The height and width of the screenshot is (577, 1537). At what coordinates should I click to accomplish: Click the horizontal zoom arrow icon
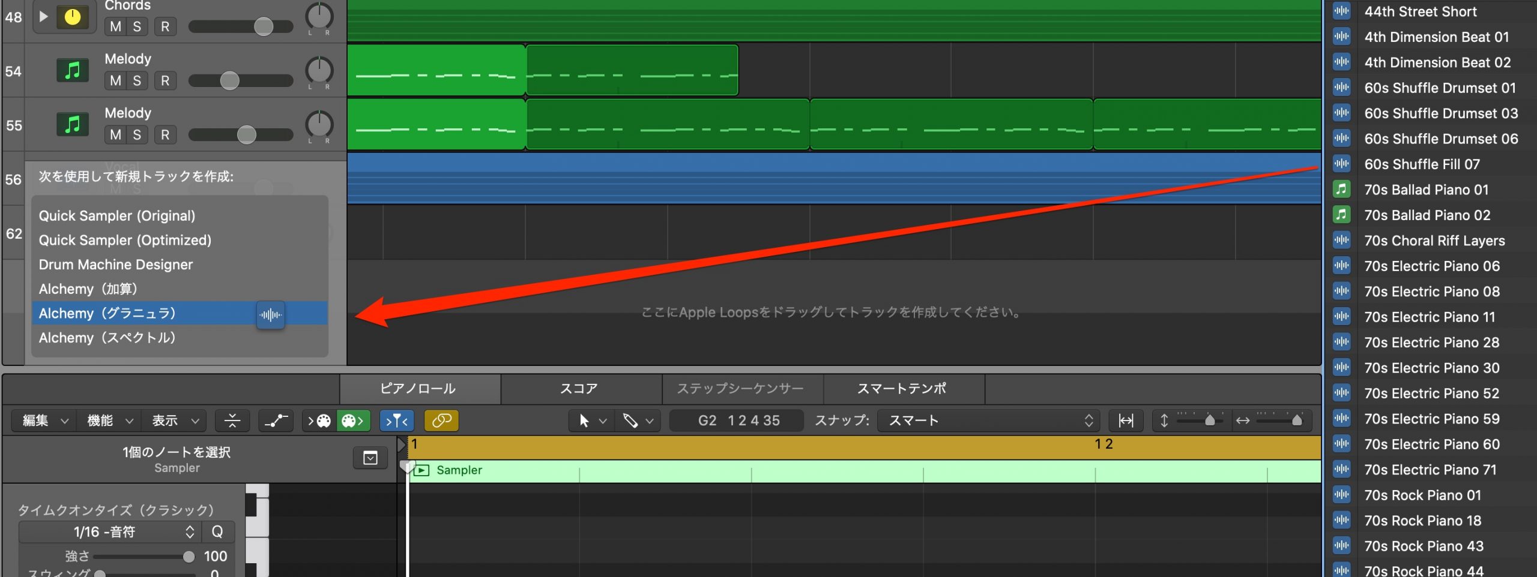(x=1243, y=420)
